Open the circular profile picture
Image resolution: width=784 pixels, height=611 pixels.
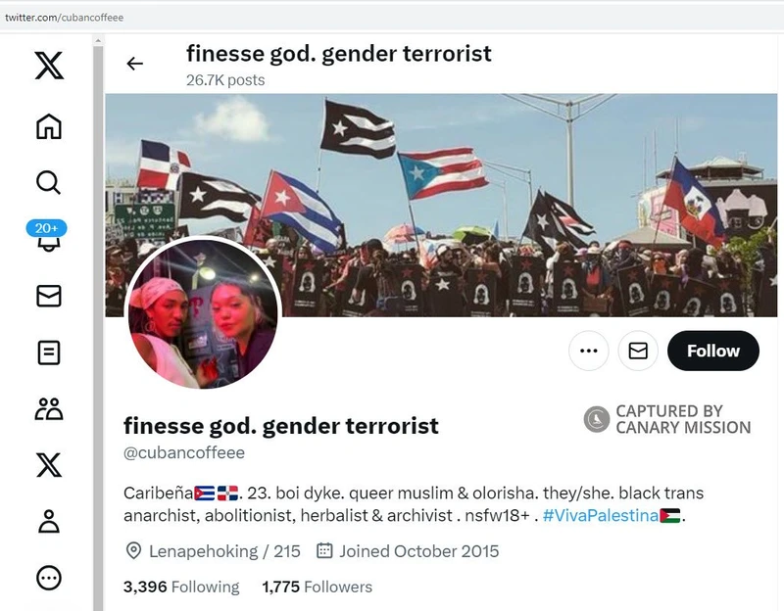click(203, 313)
